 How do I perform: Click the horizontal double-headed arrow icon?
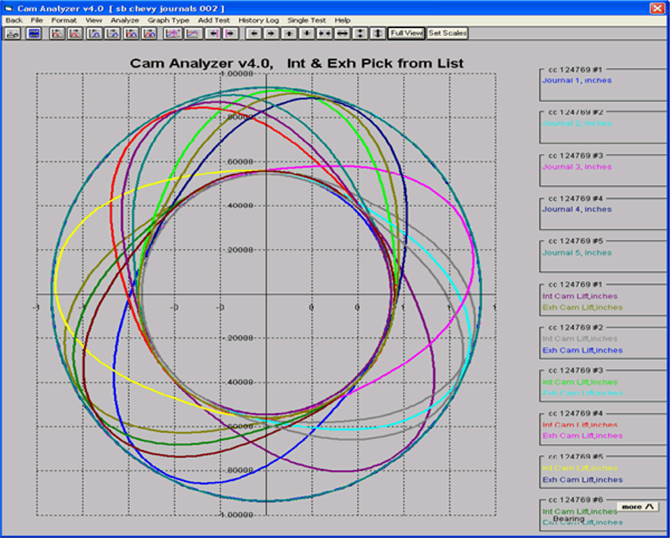342,33
